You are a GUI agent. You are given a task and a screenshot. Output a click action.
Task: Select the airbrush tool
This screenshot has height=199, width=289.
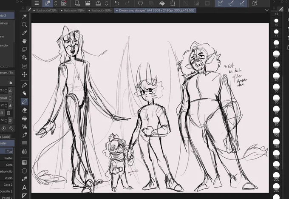coord(24,127)
